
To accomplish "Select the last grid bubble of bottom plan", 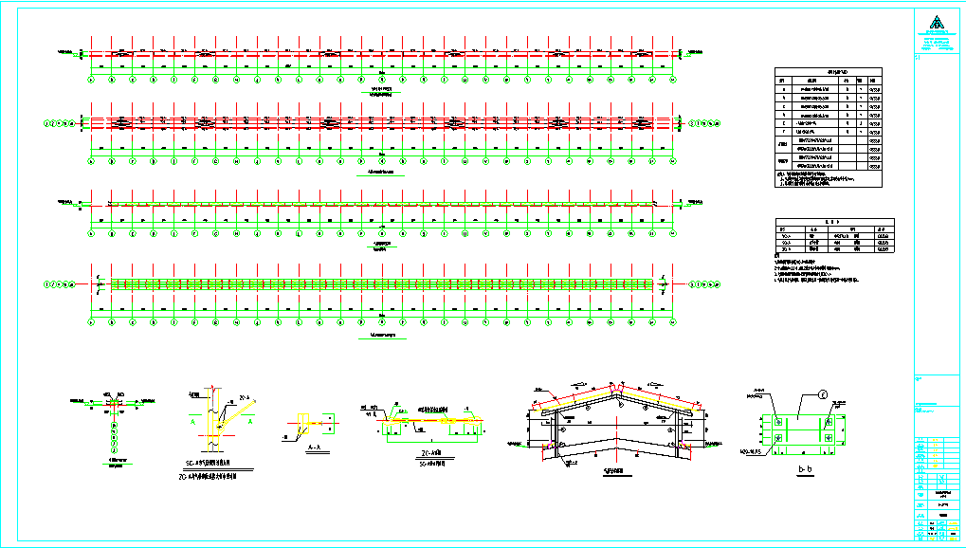I will coord(673,322).
